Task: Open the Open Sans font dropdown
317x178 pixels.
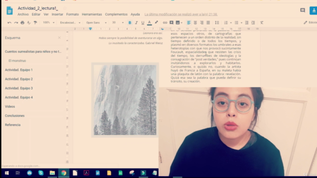Action: pos(96,23)
